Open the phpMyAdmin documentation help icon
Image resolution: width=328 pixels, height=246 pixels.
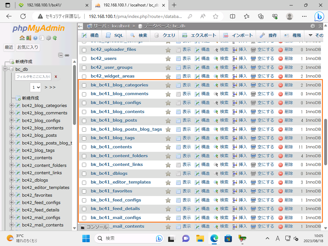click(35, 38)
